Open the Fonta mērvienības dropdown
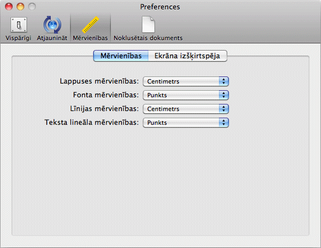Viewport: 321px width, 248px height. (186, 95)
